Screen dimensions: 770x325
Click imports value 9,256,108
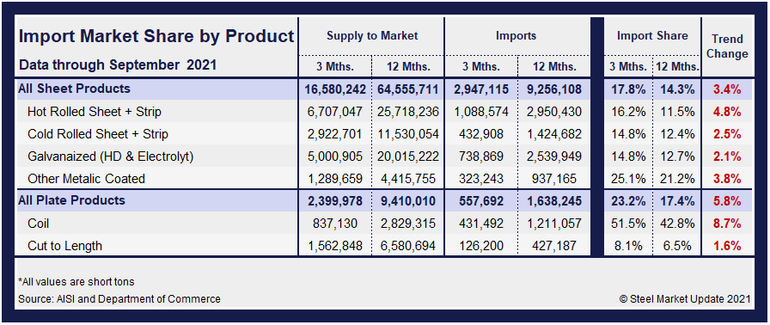coord(554,89)
